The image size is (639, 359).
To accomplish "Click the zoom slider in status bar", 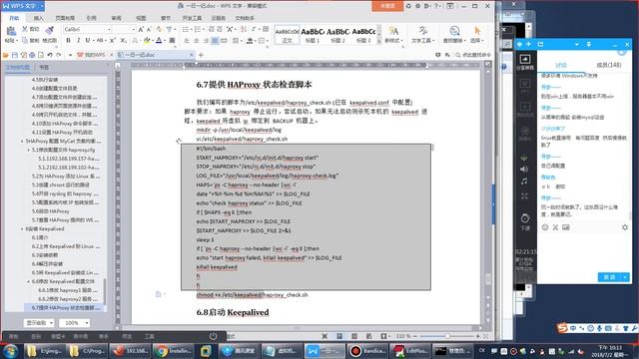I will [447, 336].
